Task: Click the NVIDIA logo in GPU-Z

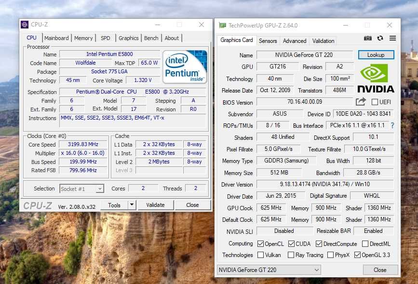Action: click(x=376, y=79)
